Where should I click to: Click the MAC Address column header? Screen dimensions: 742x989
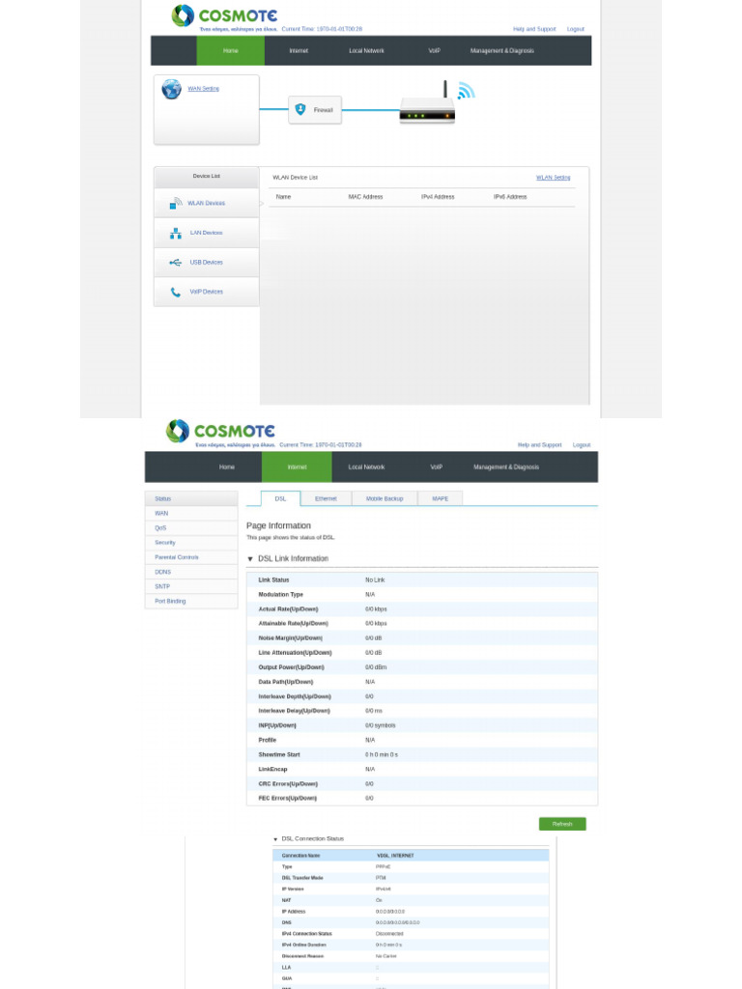click(365, 197)
